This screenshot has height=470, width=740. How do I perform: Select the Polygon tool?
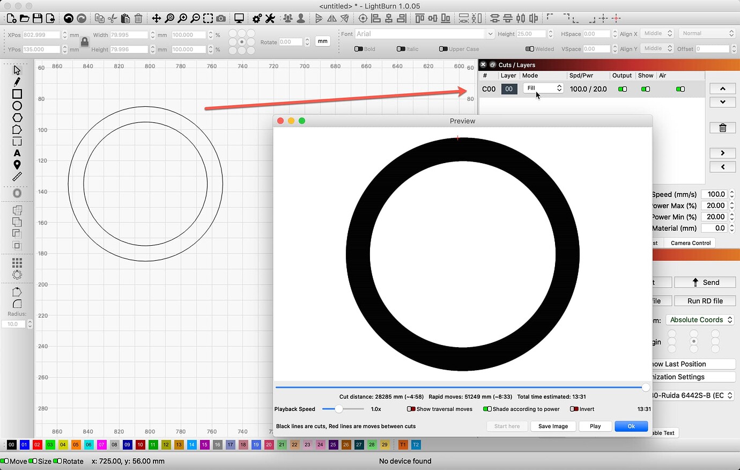tap(17, 117)
